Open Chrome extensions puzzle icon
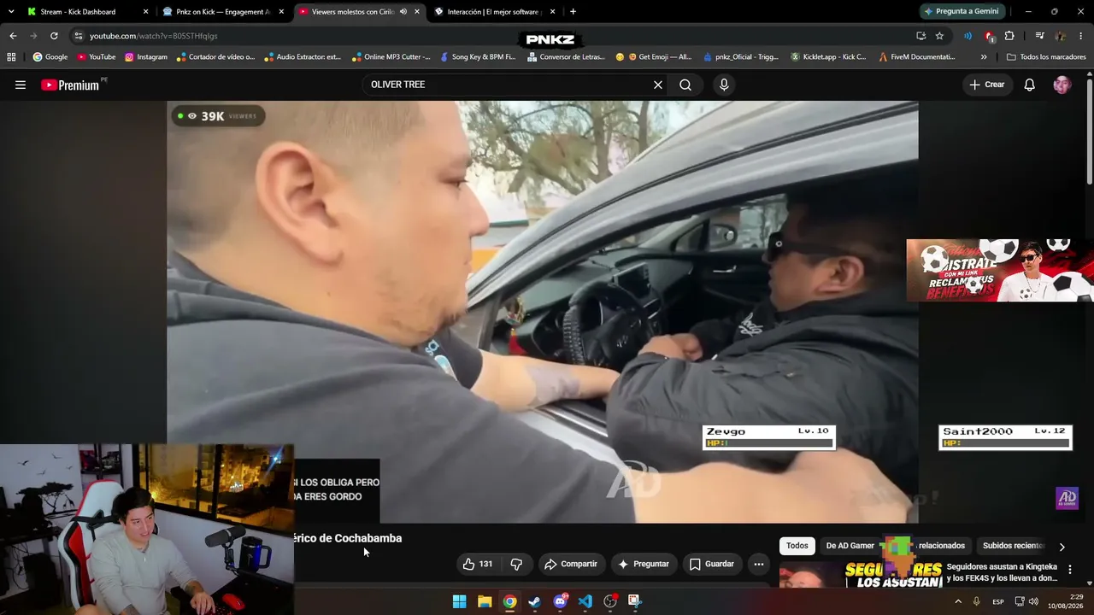The image size is (1094, 615). point(1009,36)
